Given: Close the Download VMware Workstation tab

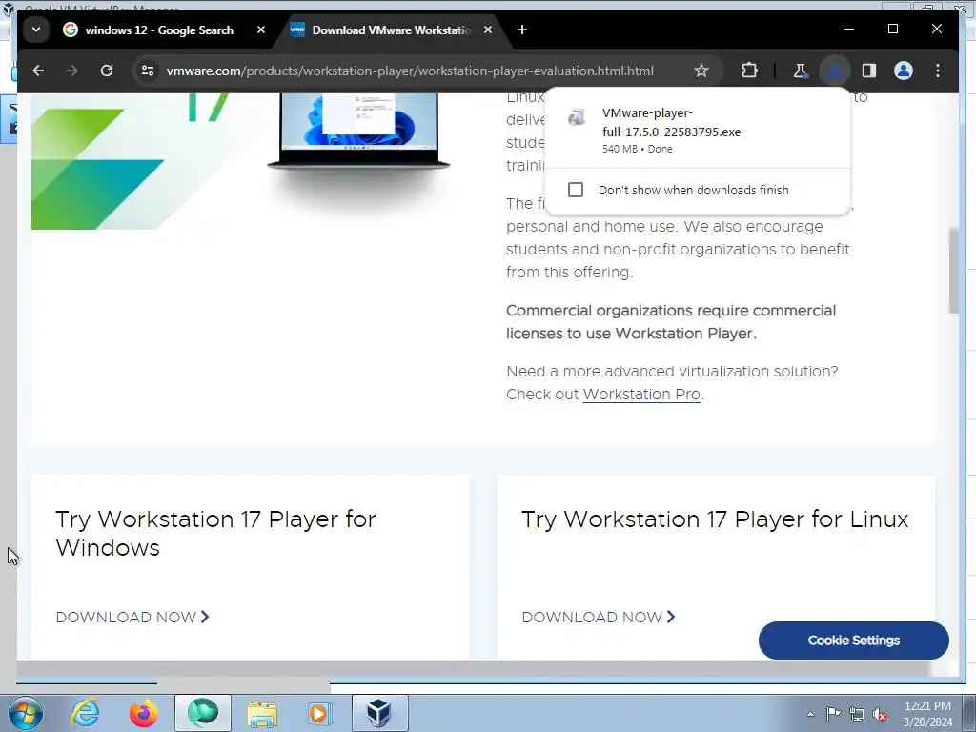Looking at the screenshot, I should [488, 30].
